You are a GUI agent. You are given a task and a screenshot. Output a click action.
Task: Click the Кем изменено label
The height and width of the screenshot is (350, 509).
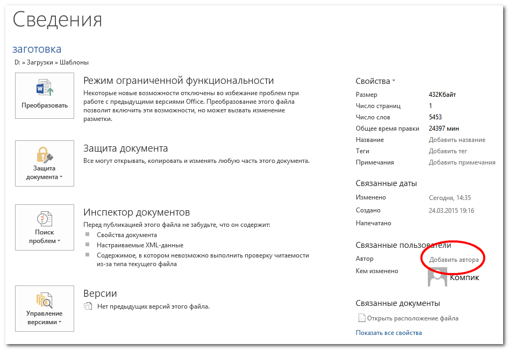(377, 271)
